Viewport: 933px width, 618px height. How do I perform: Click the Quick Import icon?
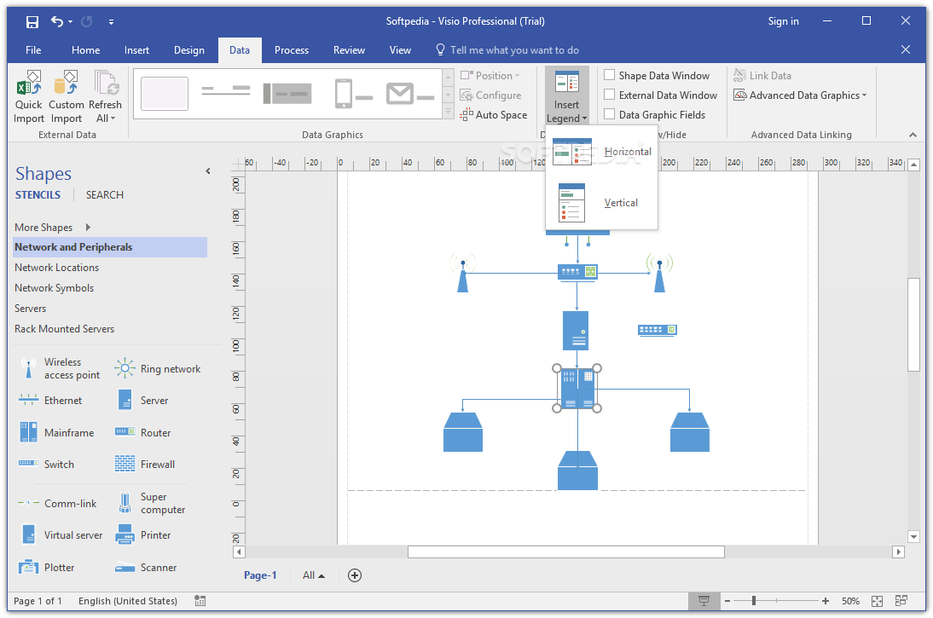pos(28,96)
